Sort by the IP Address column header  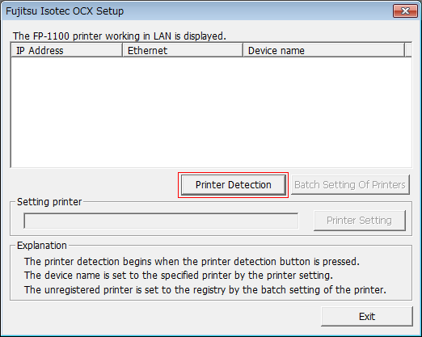pos(66,50)
